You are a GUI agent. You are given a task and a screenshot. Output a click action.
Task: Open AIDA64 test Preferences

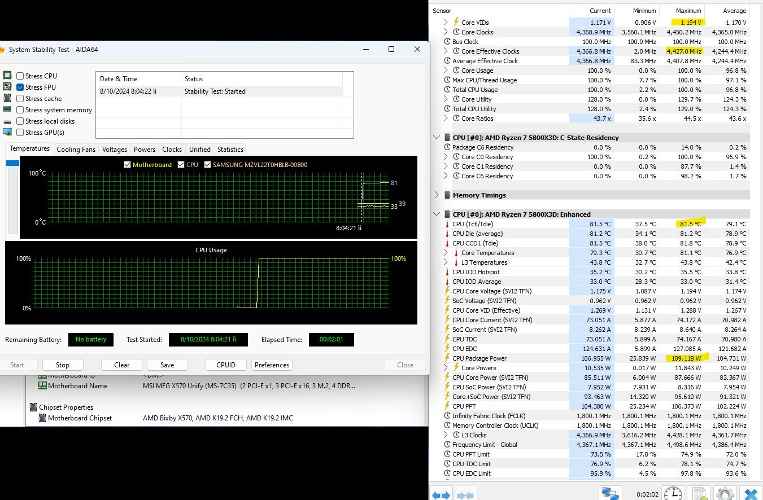tap(272, 365)
